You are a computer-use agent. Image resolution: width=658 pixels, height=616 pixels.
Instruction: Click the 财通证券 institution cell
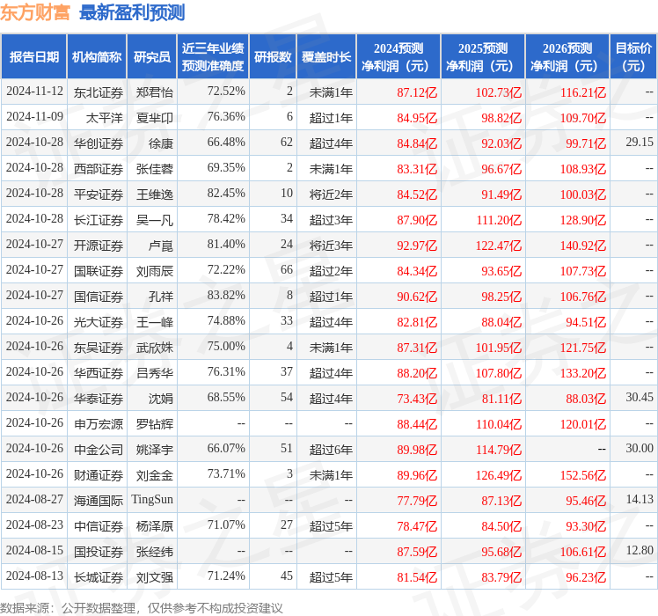99,476
